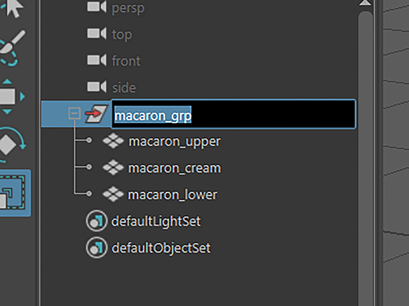409x306 pixels.
Task: Click the macaron_lower connector node dot
Action: 89,194
